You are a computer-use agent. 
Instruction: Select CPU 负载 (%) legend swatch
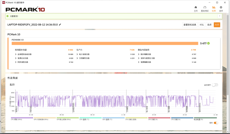(182, 118)
